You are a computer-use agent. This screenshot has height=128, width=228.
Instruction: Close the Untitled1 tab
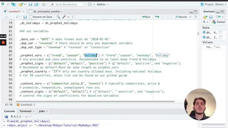(24, 11)
